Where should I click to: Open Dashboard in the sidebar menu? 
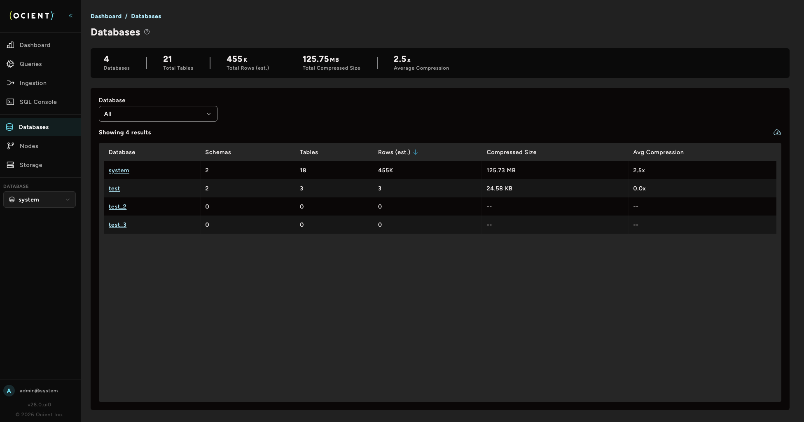40,45
